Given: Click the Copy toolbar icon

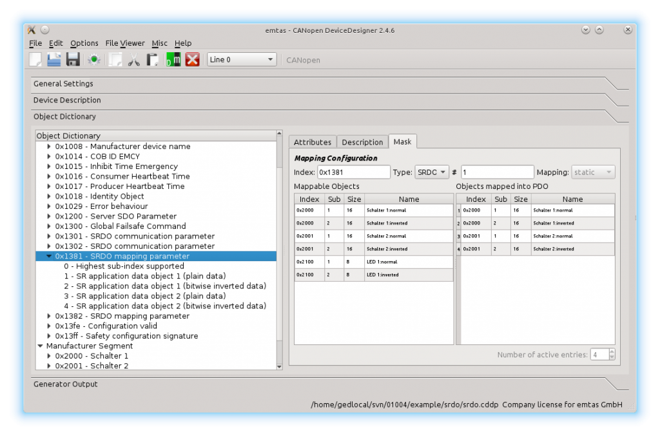Looking at the screenshot, I should pyautogui.click(x=115, y=60).
